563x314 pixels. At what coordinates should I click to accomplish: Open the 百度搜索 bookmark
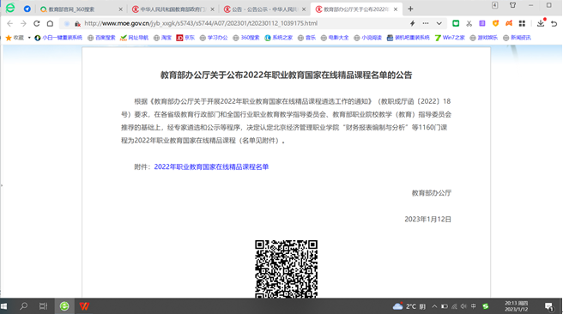[101, 38]
